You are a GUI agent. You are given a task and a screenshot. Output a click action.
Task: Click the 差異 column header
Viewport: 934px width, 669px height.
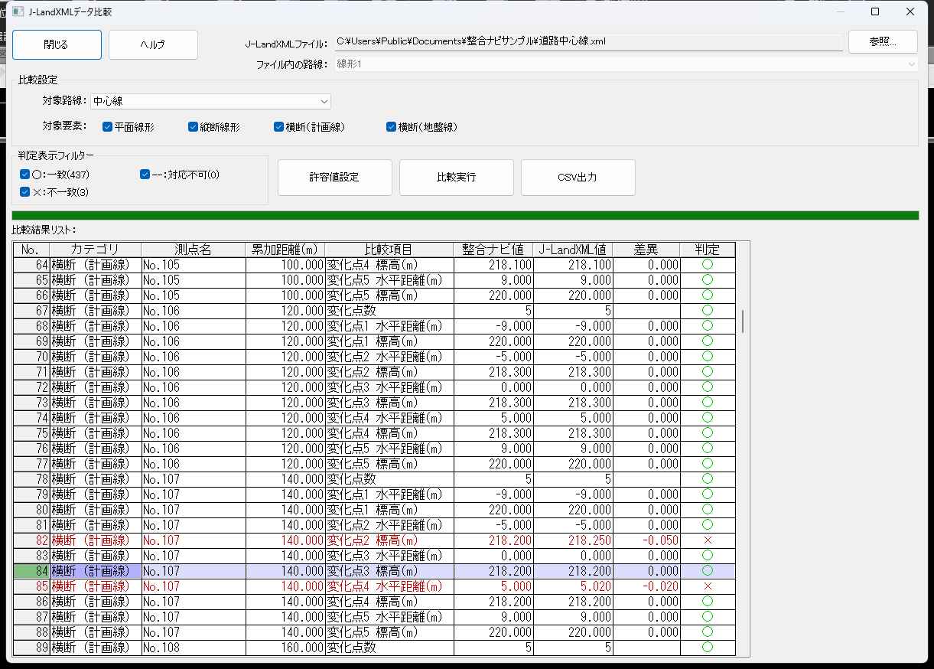click(x=646, y=250)
